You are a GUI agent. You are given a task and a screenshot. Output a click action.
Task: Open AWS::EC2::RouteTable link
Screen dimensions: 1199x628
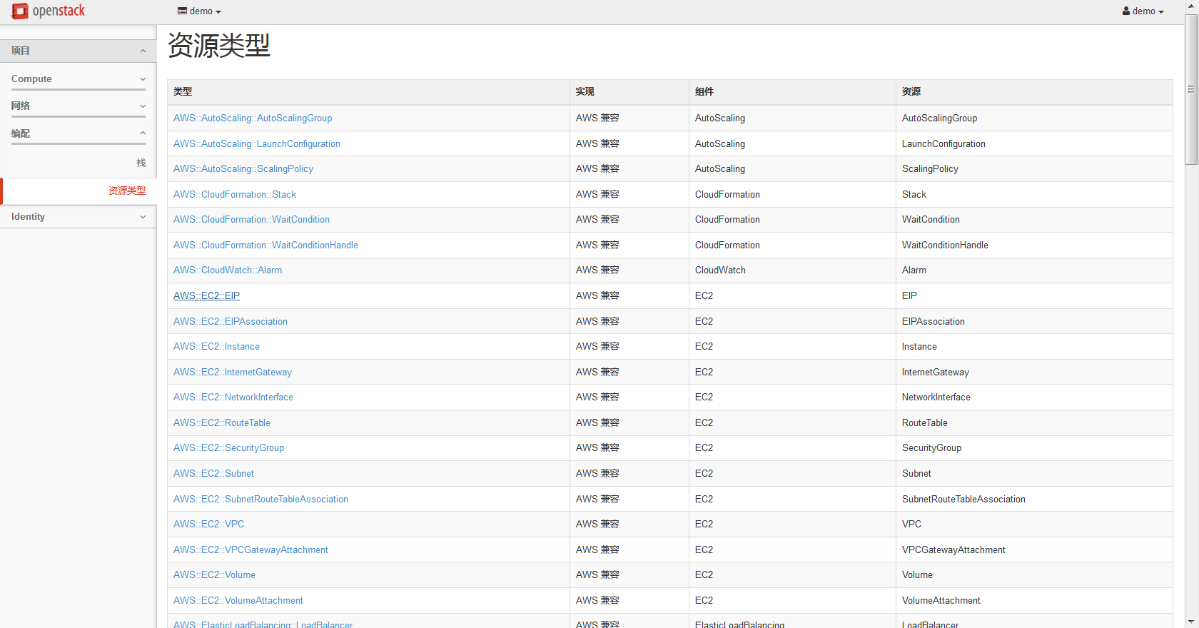click(x=222, y=422)
